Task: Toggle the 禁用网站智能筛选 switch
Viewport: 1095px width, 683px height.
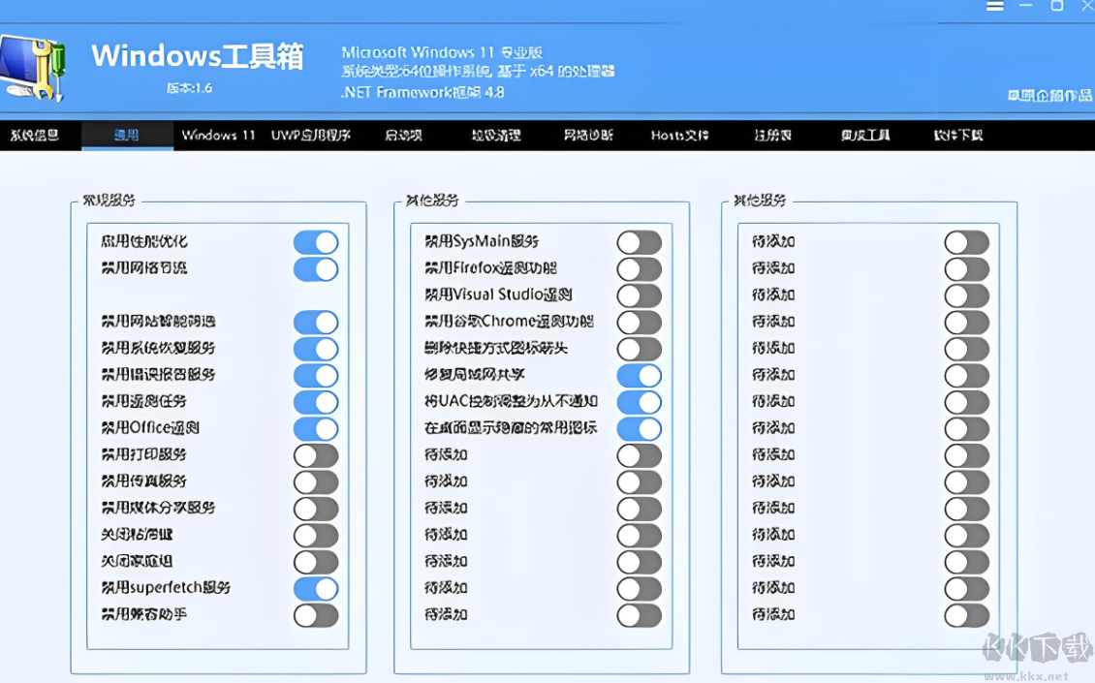Action: (x=316, y=322)
